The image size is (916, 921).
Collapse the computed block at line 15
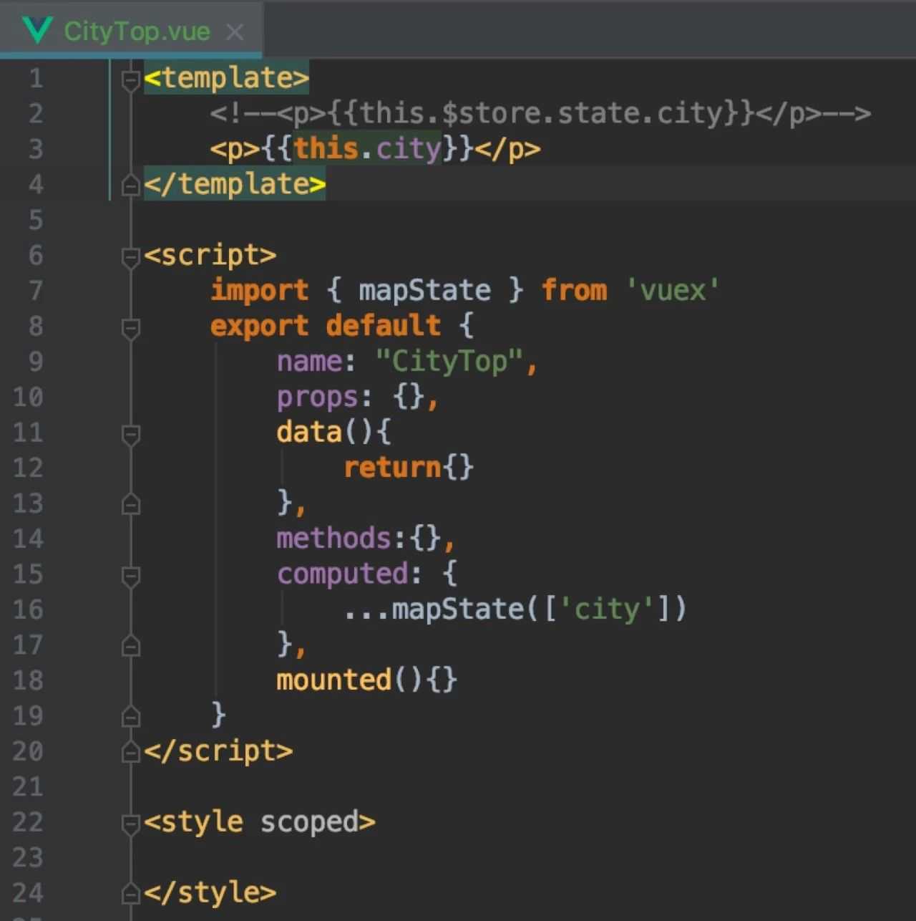(130, 576)
